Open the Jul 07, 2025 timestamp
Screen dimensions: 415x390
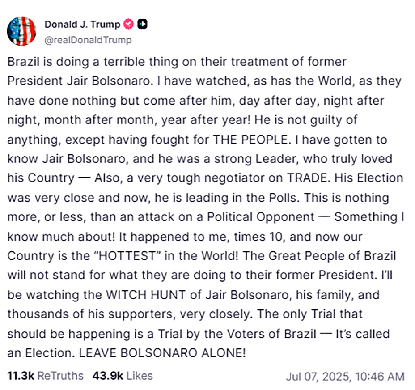345,377
